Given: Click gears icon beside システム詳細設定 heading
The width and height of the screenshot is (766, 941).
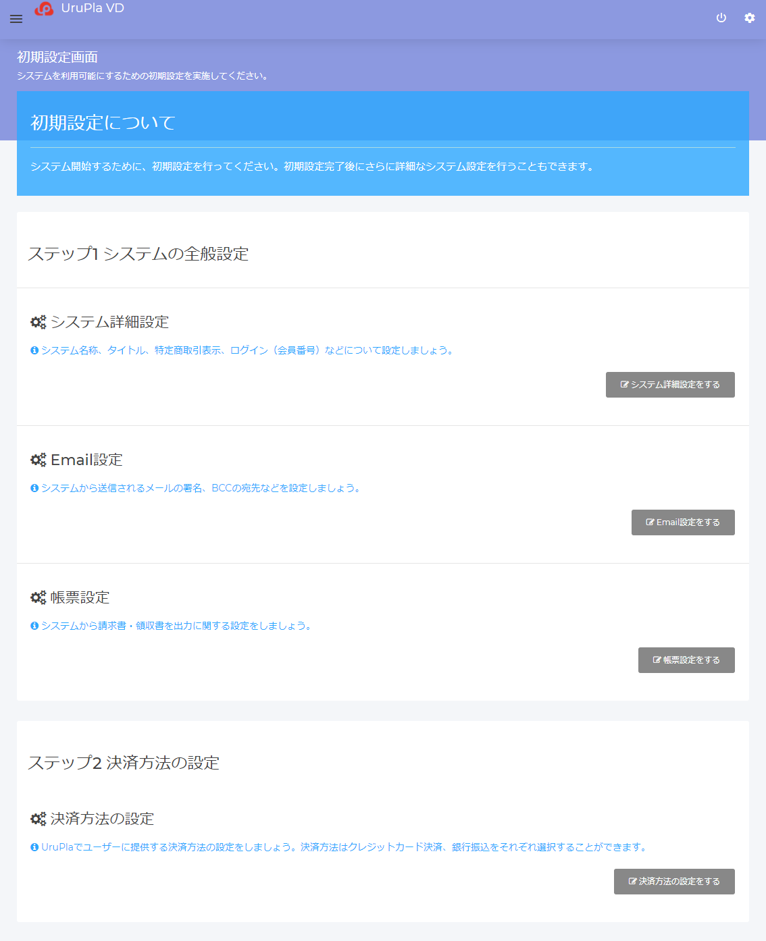Looking at the screenshot, I should point(39,322).
